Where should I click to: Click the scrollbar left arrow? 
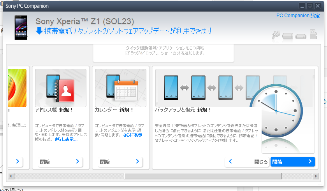pos(11,176)
